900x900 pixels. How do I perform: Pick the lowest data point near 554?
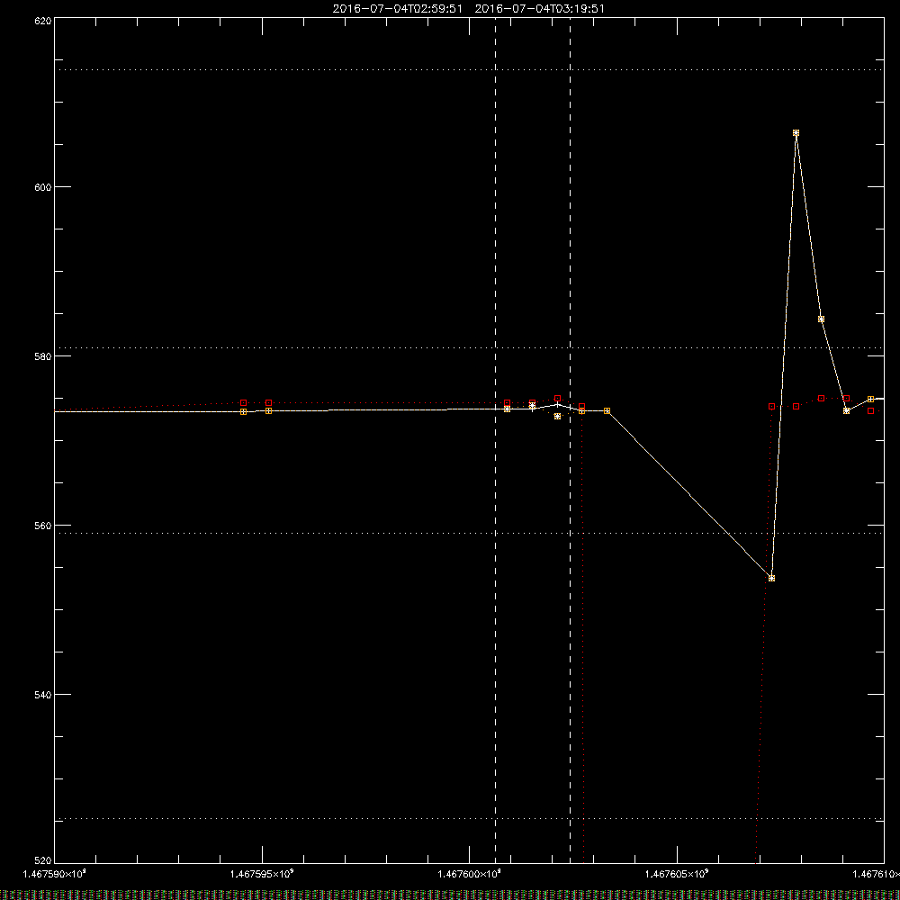pyautogui.click(x=771, y=578)
